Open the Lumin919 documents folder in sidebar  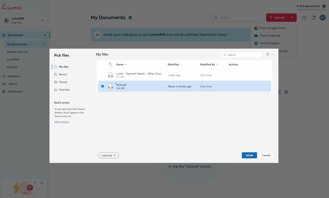(x=13, y=59)
